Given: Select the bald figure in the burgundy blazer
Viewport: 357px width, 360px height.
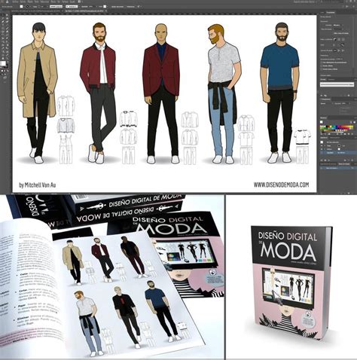Looking at the screenshot, I should point(162,93).
